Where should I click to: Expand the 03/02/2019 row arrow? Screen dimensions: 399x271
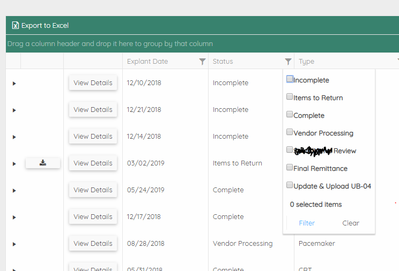(14, 163)
